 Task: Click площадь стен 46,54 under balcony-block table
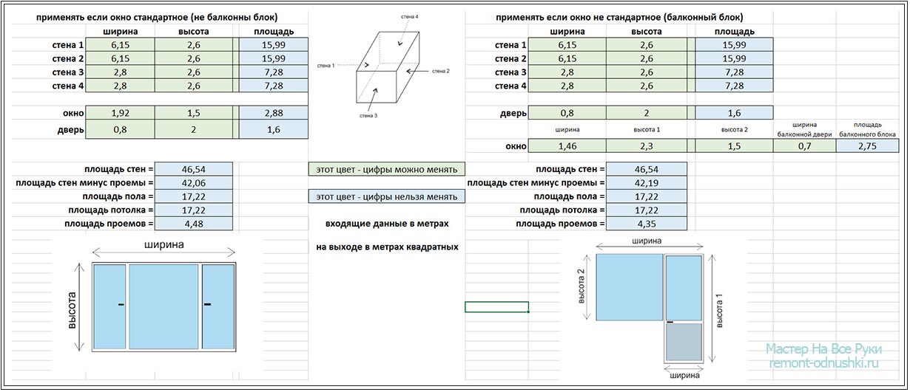(x=646, y=169)
